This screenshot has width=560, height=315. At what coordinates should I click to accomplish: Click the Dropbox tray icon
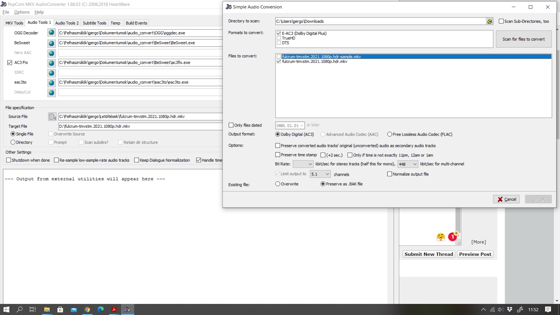click(510, 309)
